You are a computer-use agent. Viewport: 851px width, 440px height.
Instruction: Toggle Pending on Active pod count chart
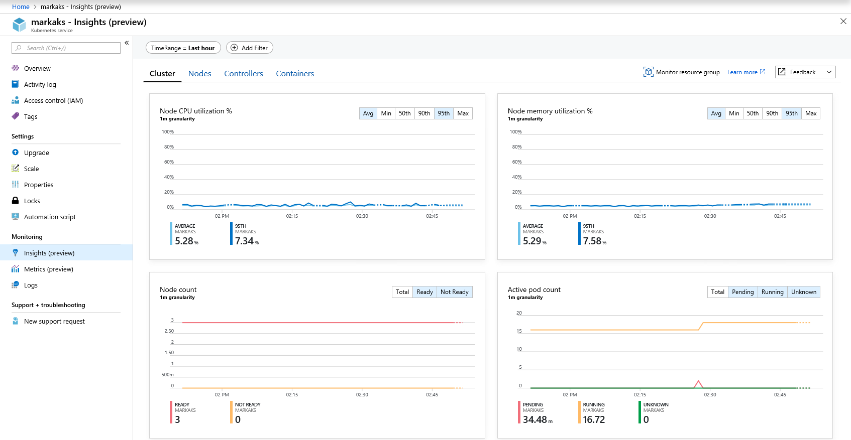pos(743,292)
